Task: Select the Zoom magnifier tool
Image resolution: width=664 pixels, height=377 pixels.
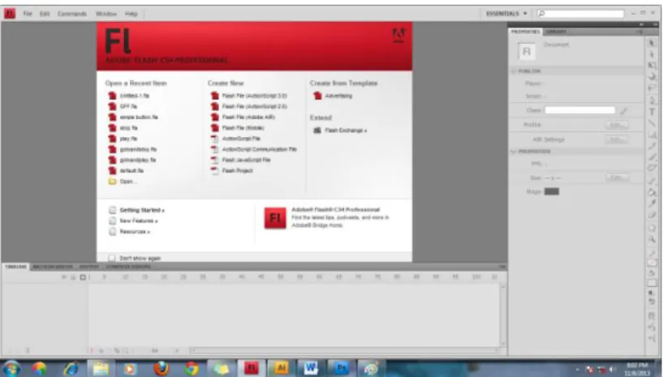Action: pyautogui.click(x=652, y=239)
